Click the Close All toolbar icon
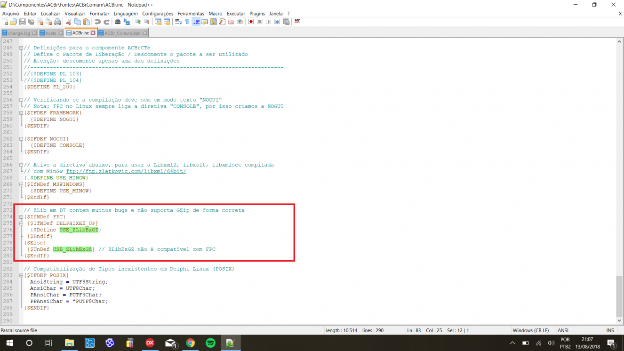This screenshot has width=624, height=351. tap(48, 22)
